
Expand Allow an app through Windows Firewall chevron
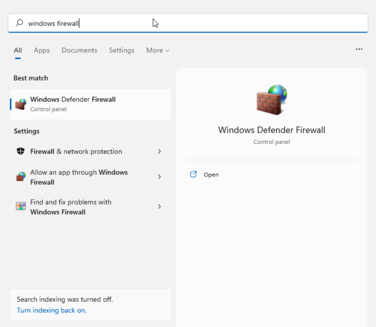(160, 177)
